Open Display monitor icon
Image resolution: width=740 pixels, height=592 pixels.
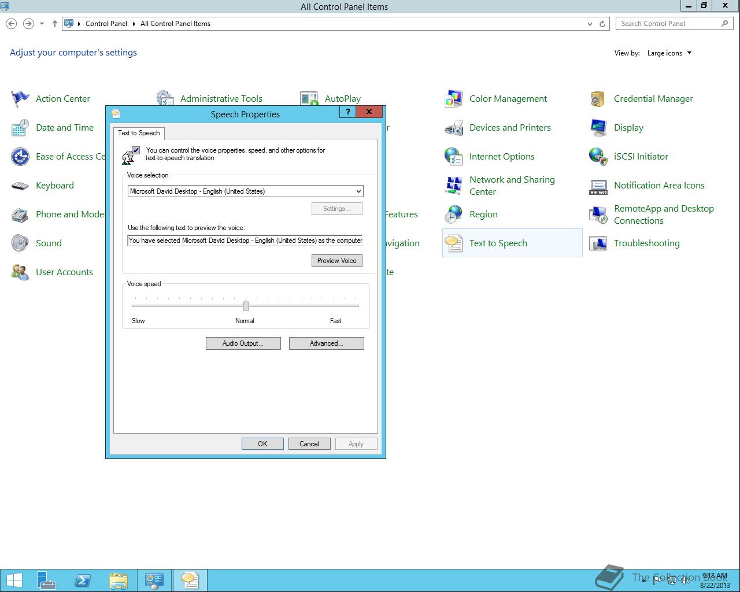(598, 128)
